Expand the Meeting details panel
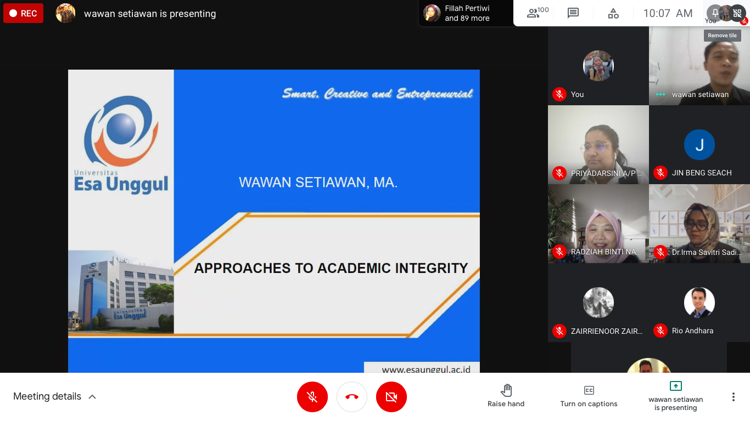Viewport: 750px width, 421px height. tap(55, 396)
